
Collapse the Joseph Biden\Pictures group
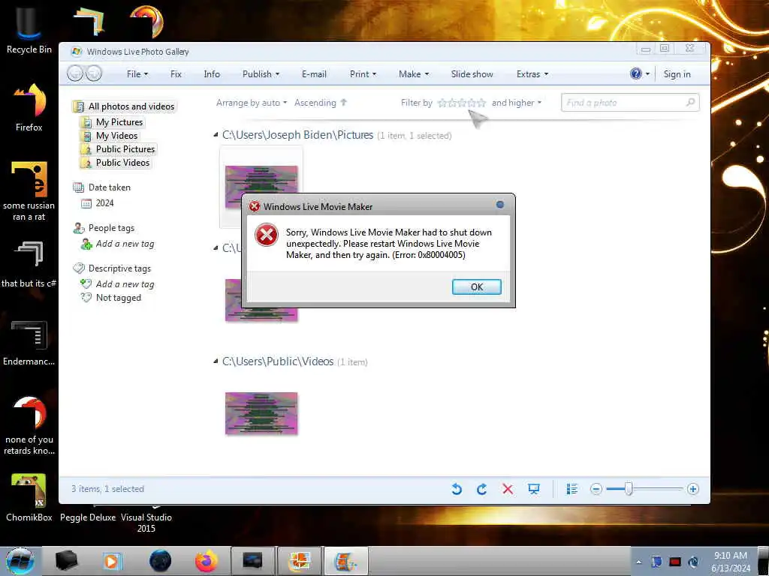pos(216,135)
